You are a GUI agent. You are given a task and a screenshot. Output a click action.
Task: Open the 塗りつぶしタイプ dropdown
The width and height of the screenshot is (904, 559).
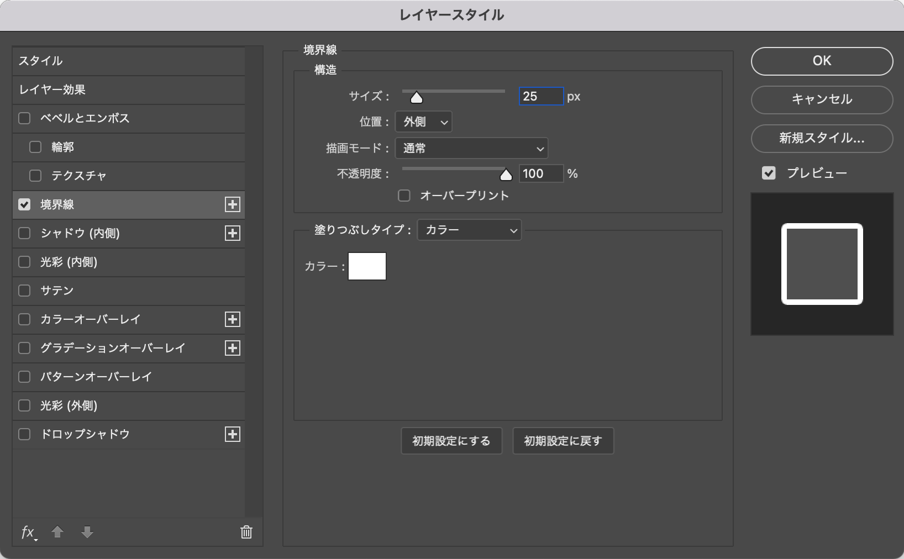click(469, 230)
